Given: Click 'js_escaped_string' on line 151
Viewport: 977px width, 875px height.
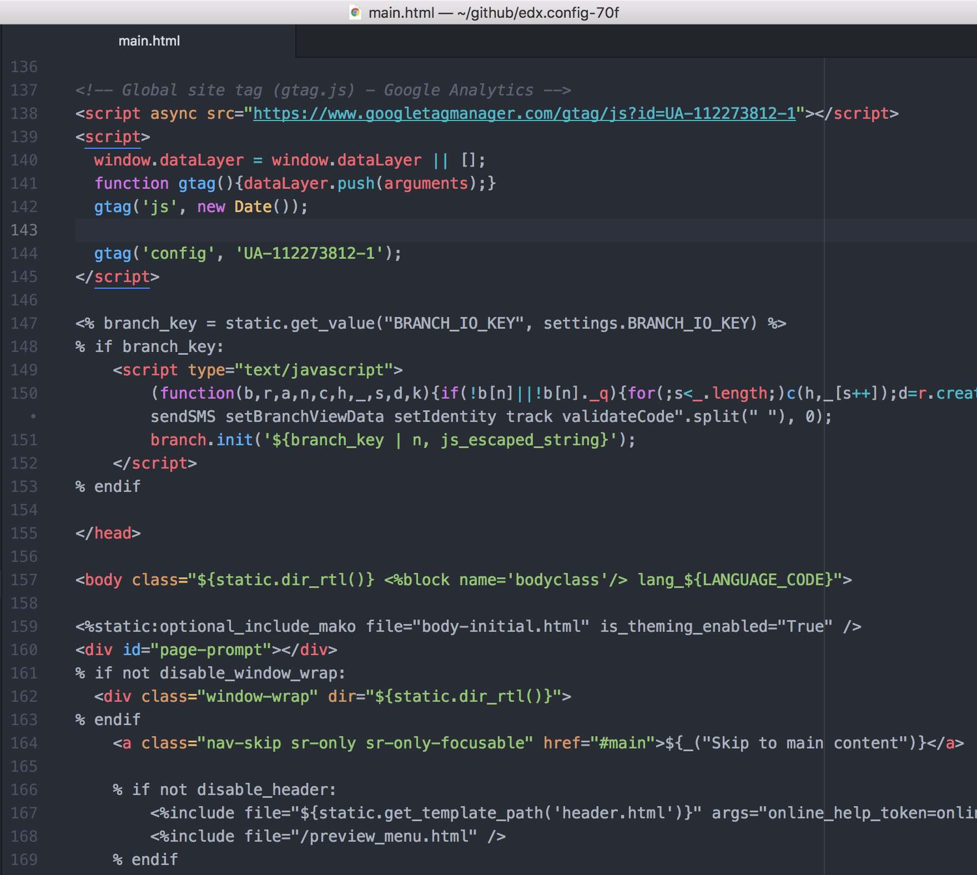Looking at the screenshot, I should (x=520, y=440).
